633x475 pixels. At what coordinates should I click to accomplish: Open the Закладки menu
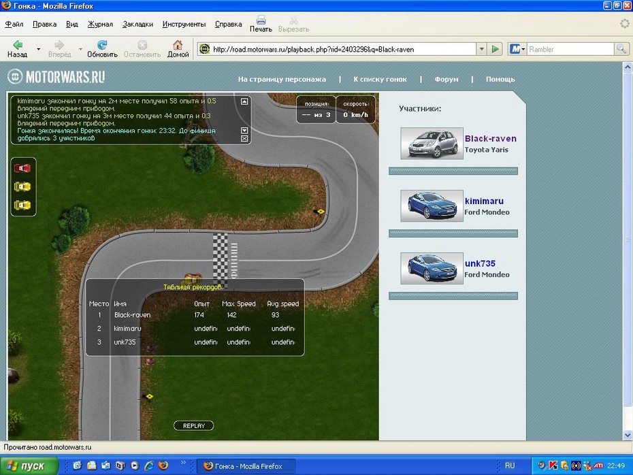click(x=137, y=24)
